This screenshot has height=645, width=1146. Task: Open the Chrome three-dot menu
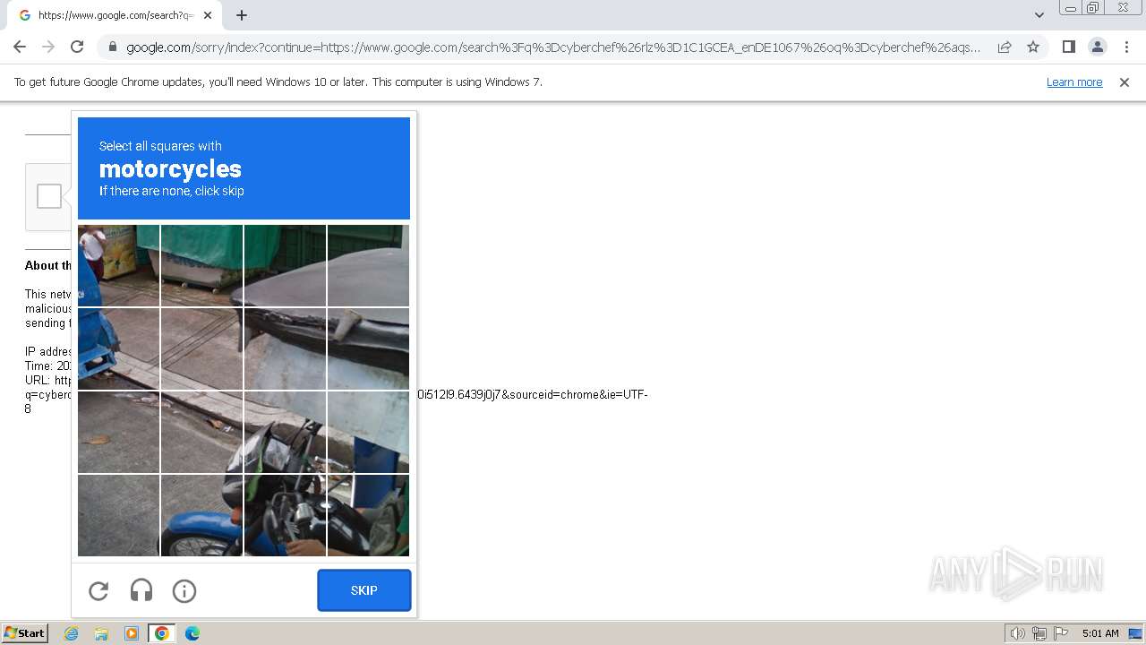click(x=1126, y=47)
